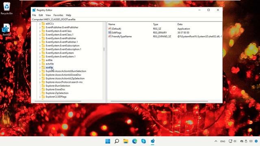Open the Windows Start menu
The image size is (260, 146).
[x=108, y=141]
